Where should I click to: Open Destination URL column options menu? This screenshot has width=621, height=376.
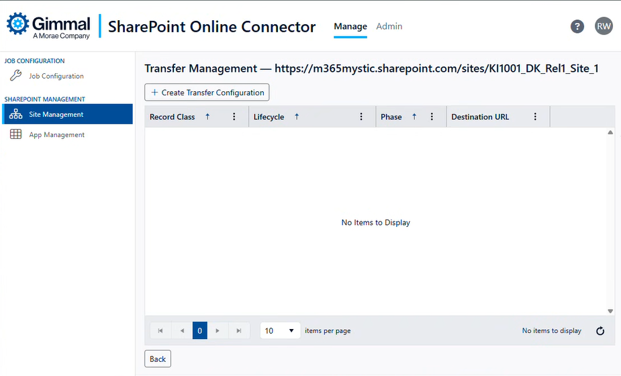(x=535, y=117)
